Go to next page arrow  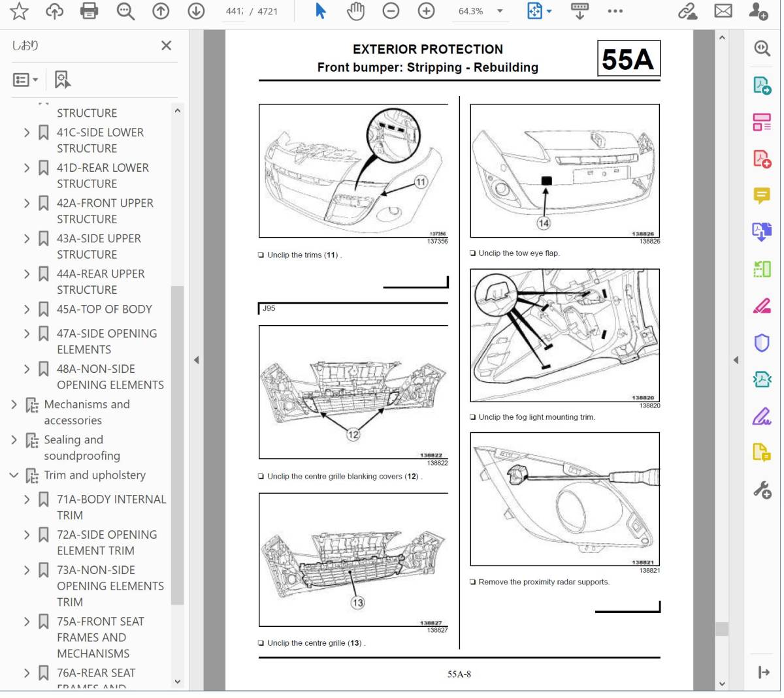coord(196,11)
